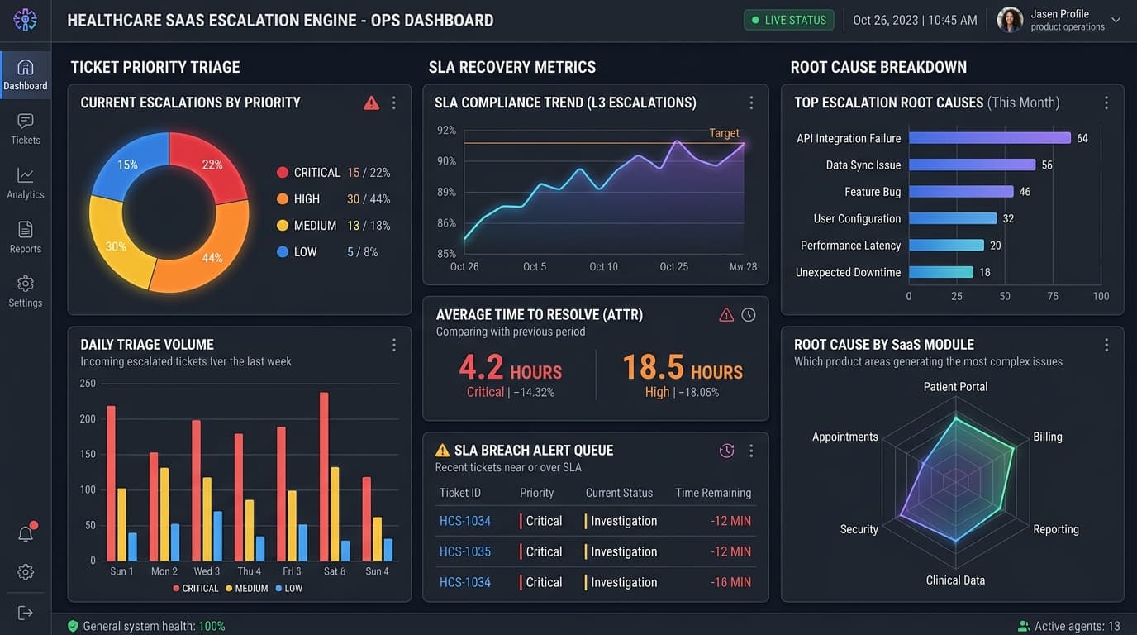Click the Time Remaining column header
Image resolution: width=1137 pixels, height=635 pixels.
pyautogui.click(x=713, y=493)
